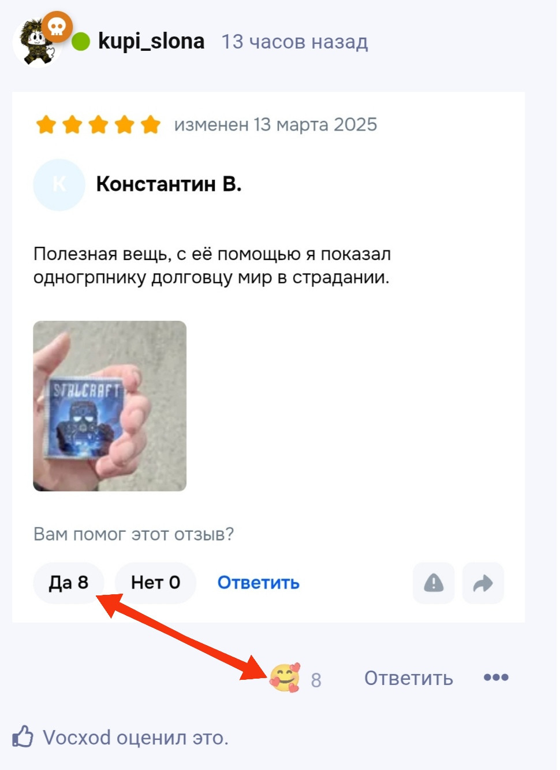Click the gray 'Ответить' below the post
This screenshot has height=770, width=560.
pos(408,678)
